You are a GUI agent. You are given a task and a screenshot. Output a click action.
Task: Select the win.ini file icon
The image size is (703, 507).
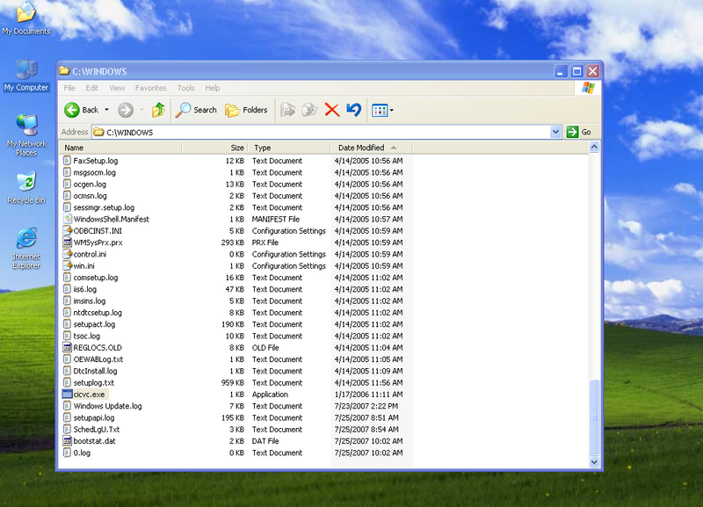[x=68, y=266]
